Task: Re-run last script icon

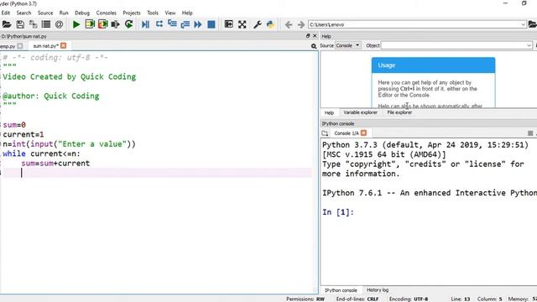Action: point(128,24)
